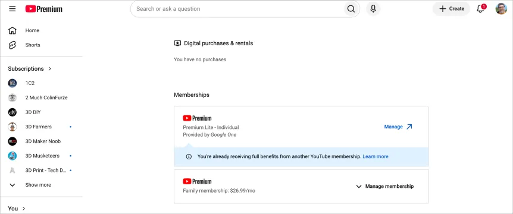Open the account avatar menu
Viewport: 513px width, 214px height.
(x=501, y=9)
